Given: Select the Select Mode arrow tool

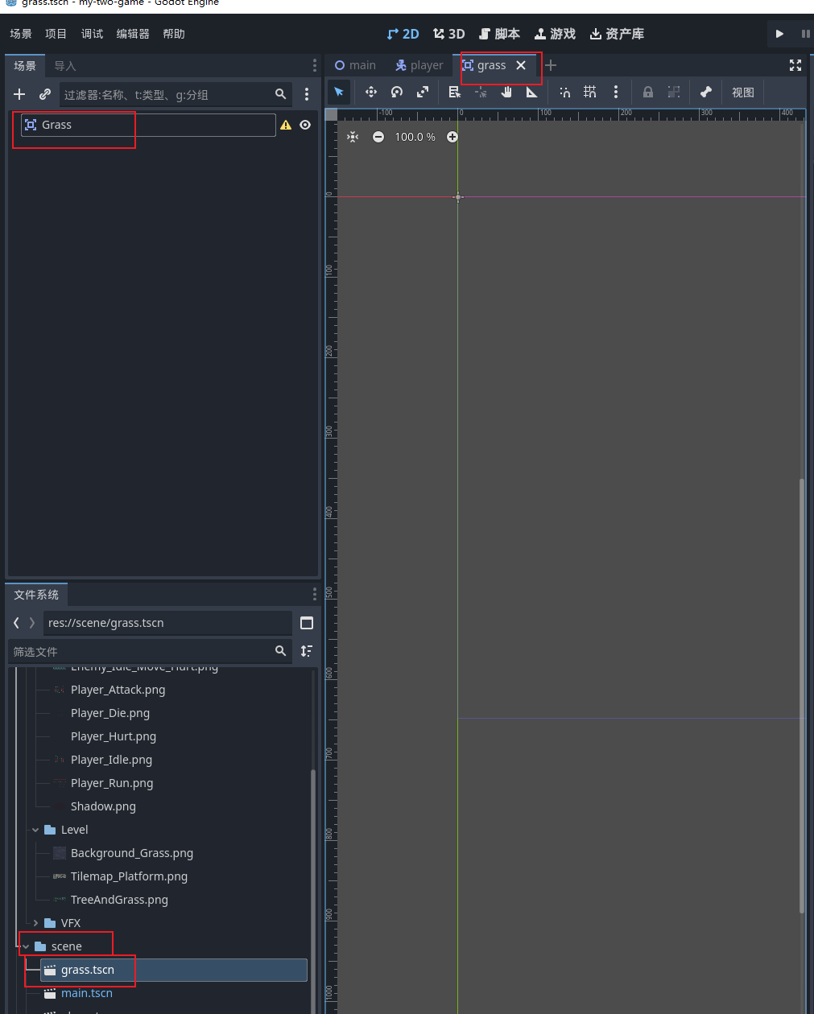Looking at the screenshot, I should click(339, 92).
